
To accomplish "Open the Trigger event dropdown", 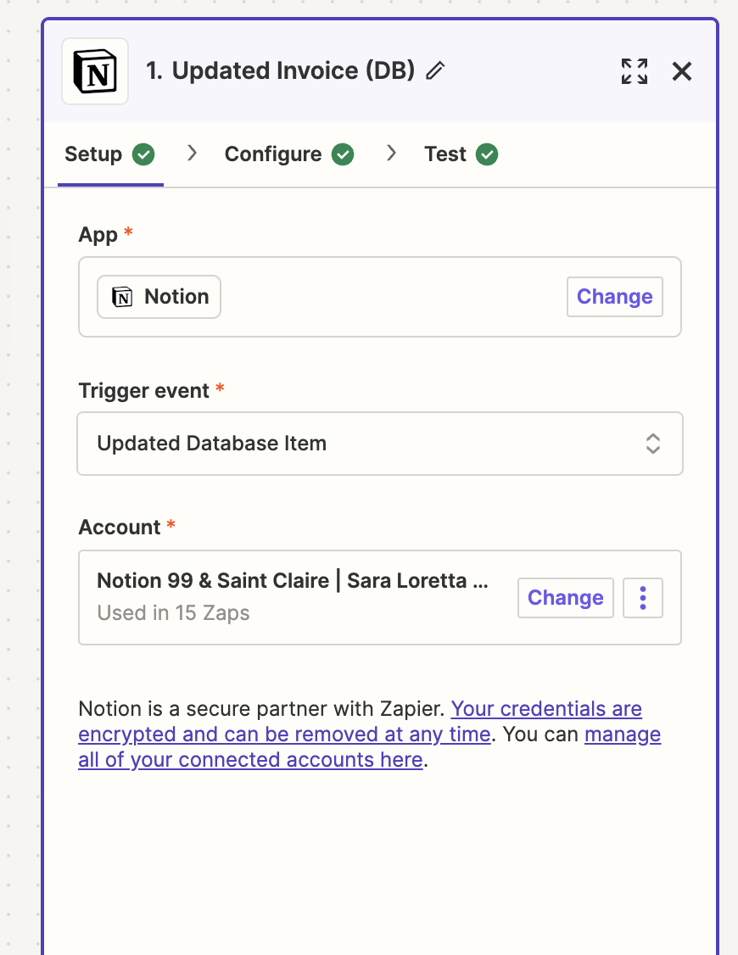I will click(380, 444).
